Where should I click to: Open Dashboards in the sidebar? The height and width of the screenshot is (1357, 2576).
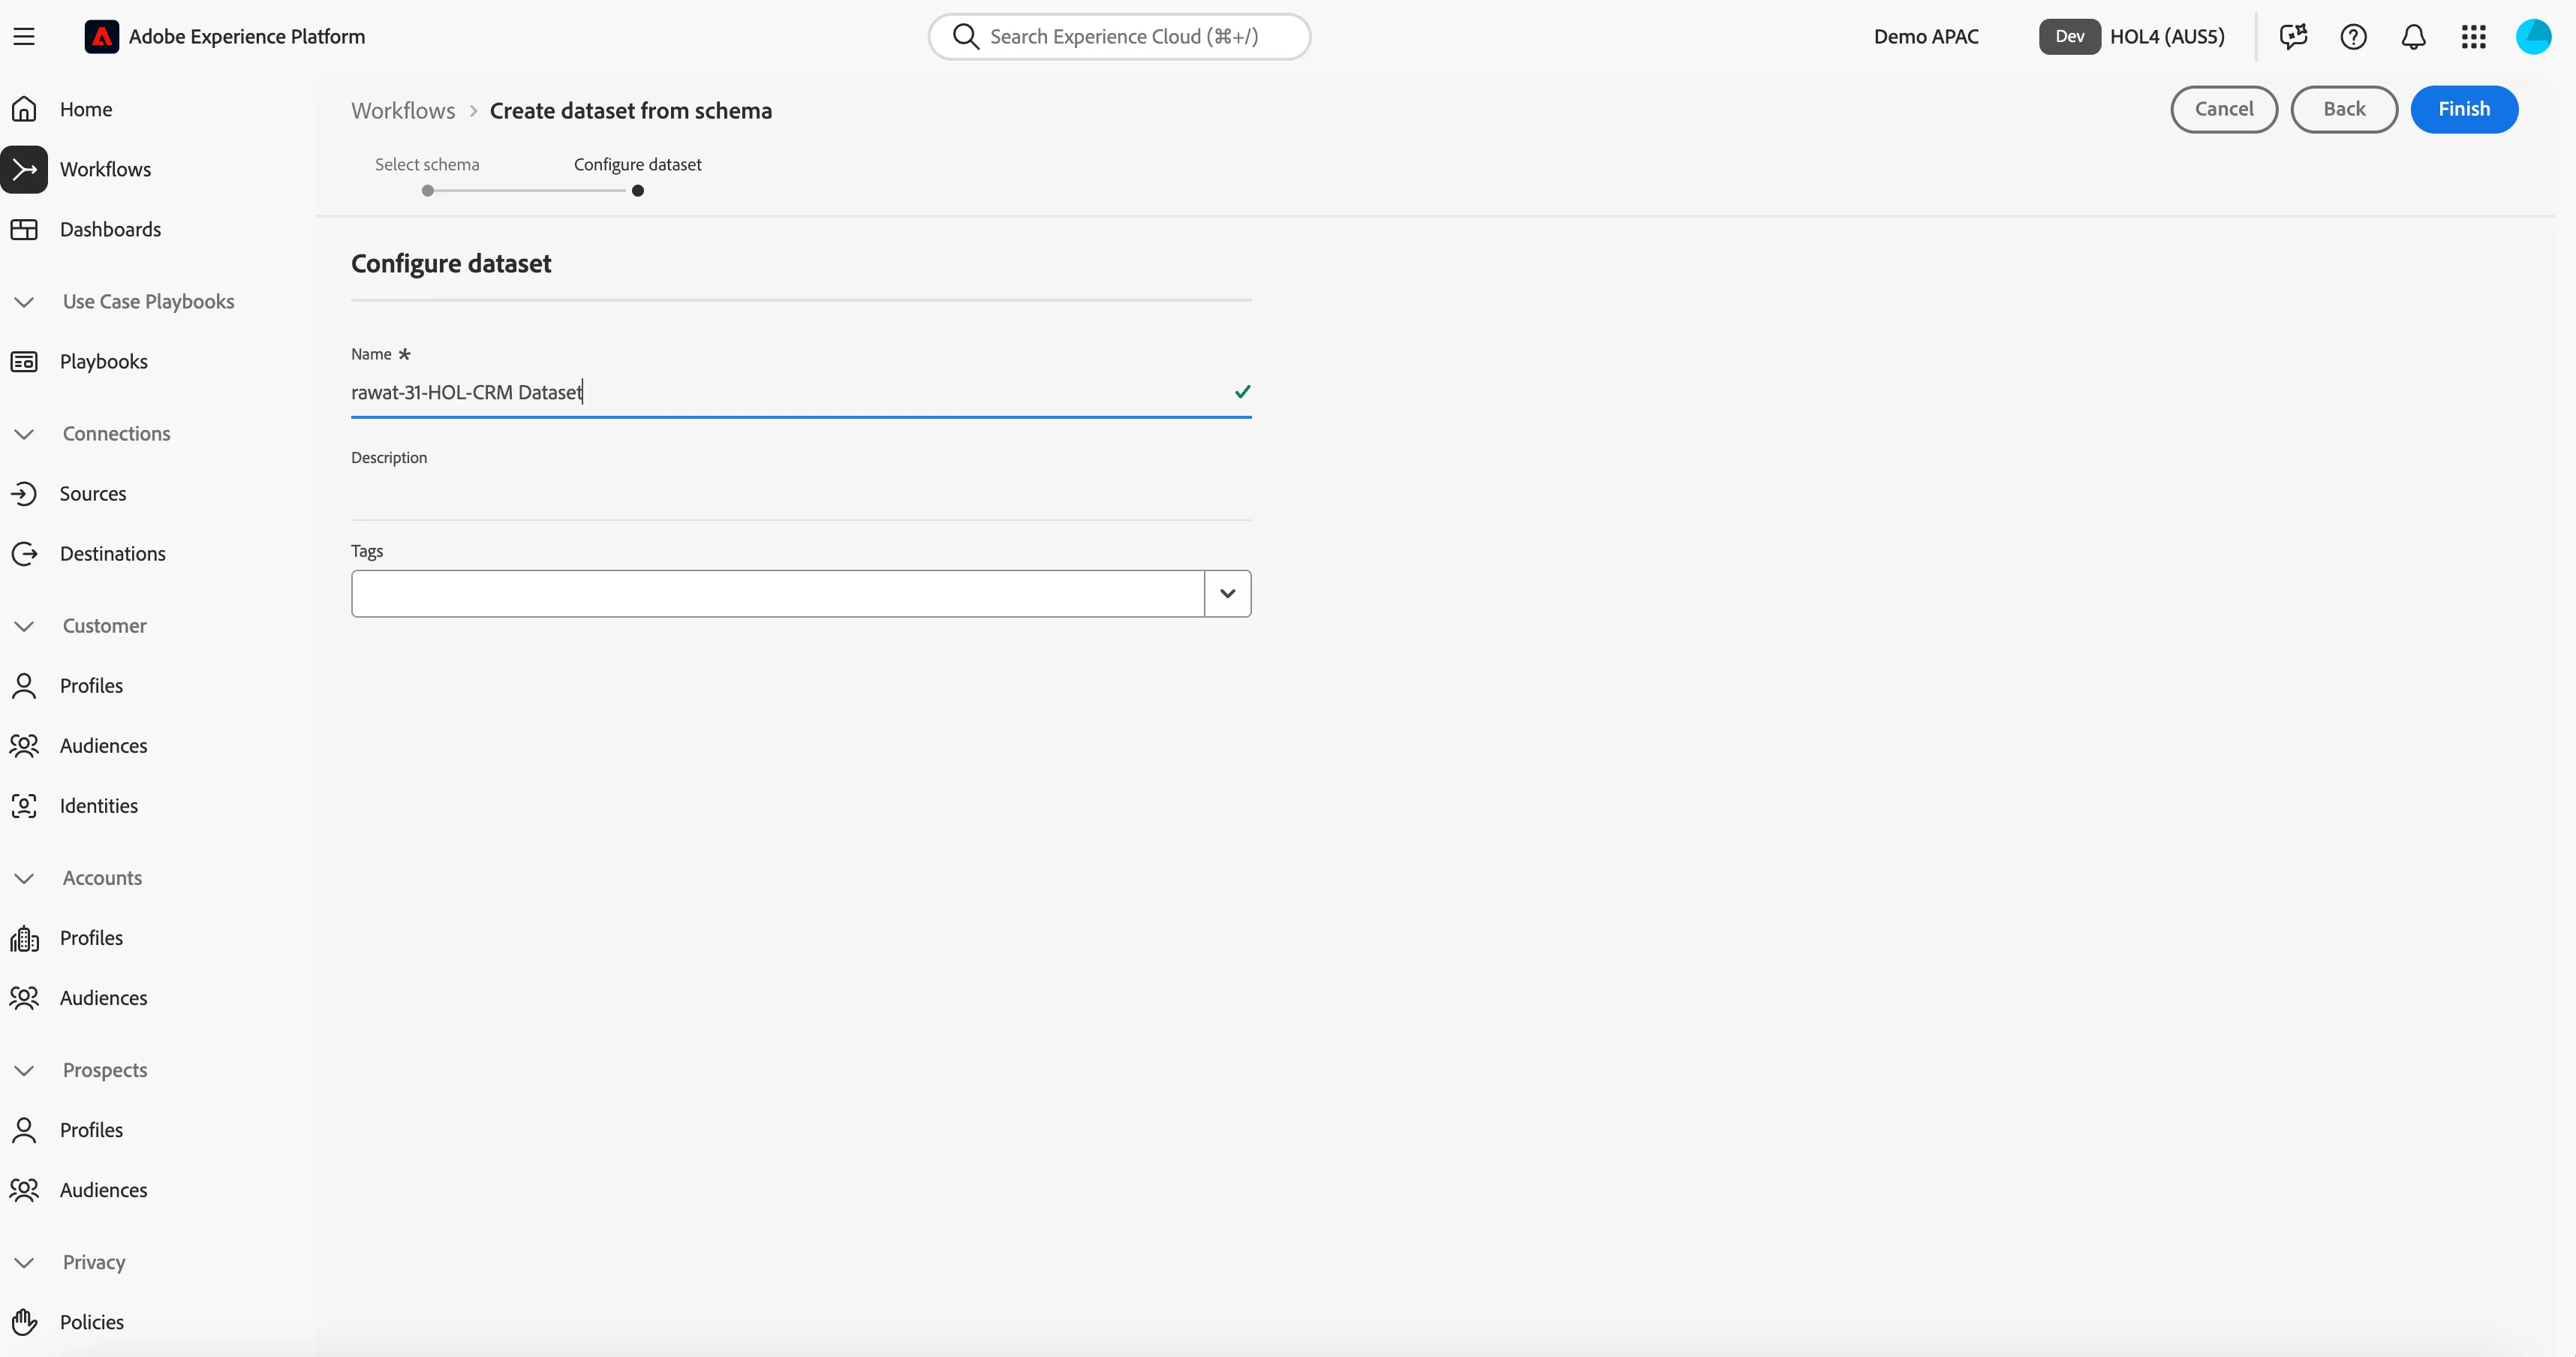[x=110, y=229]
